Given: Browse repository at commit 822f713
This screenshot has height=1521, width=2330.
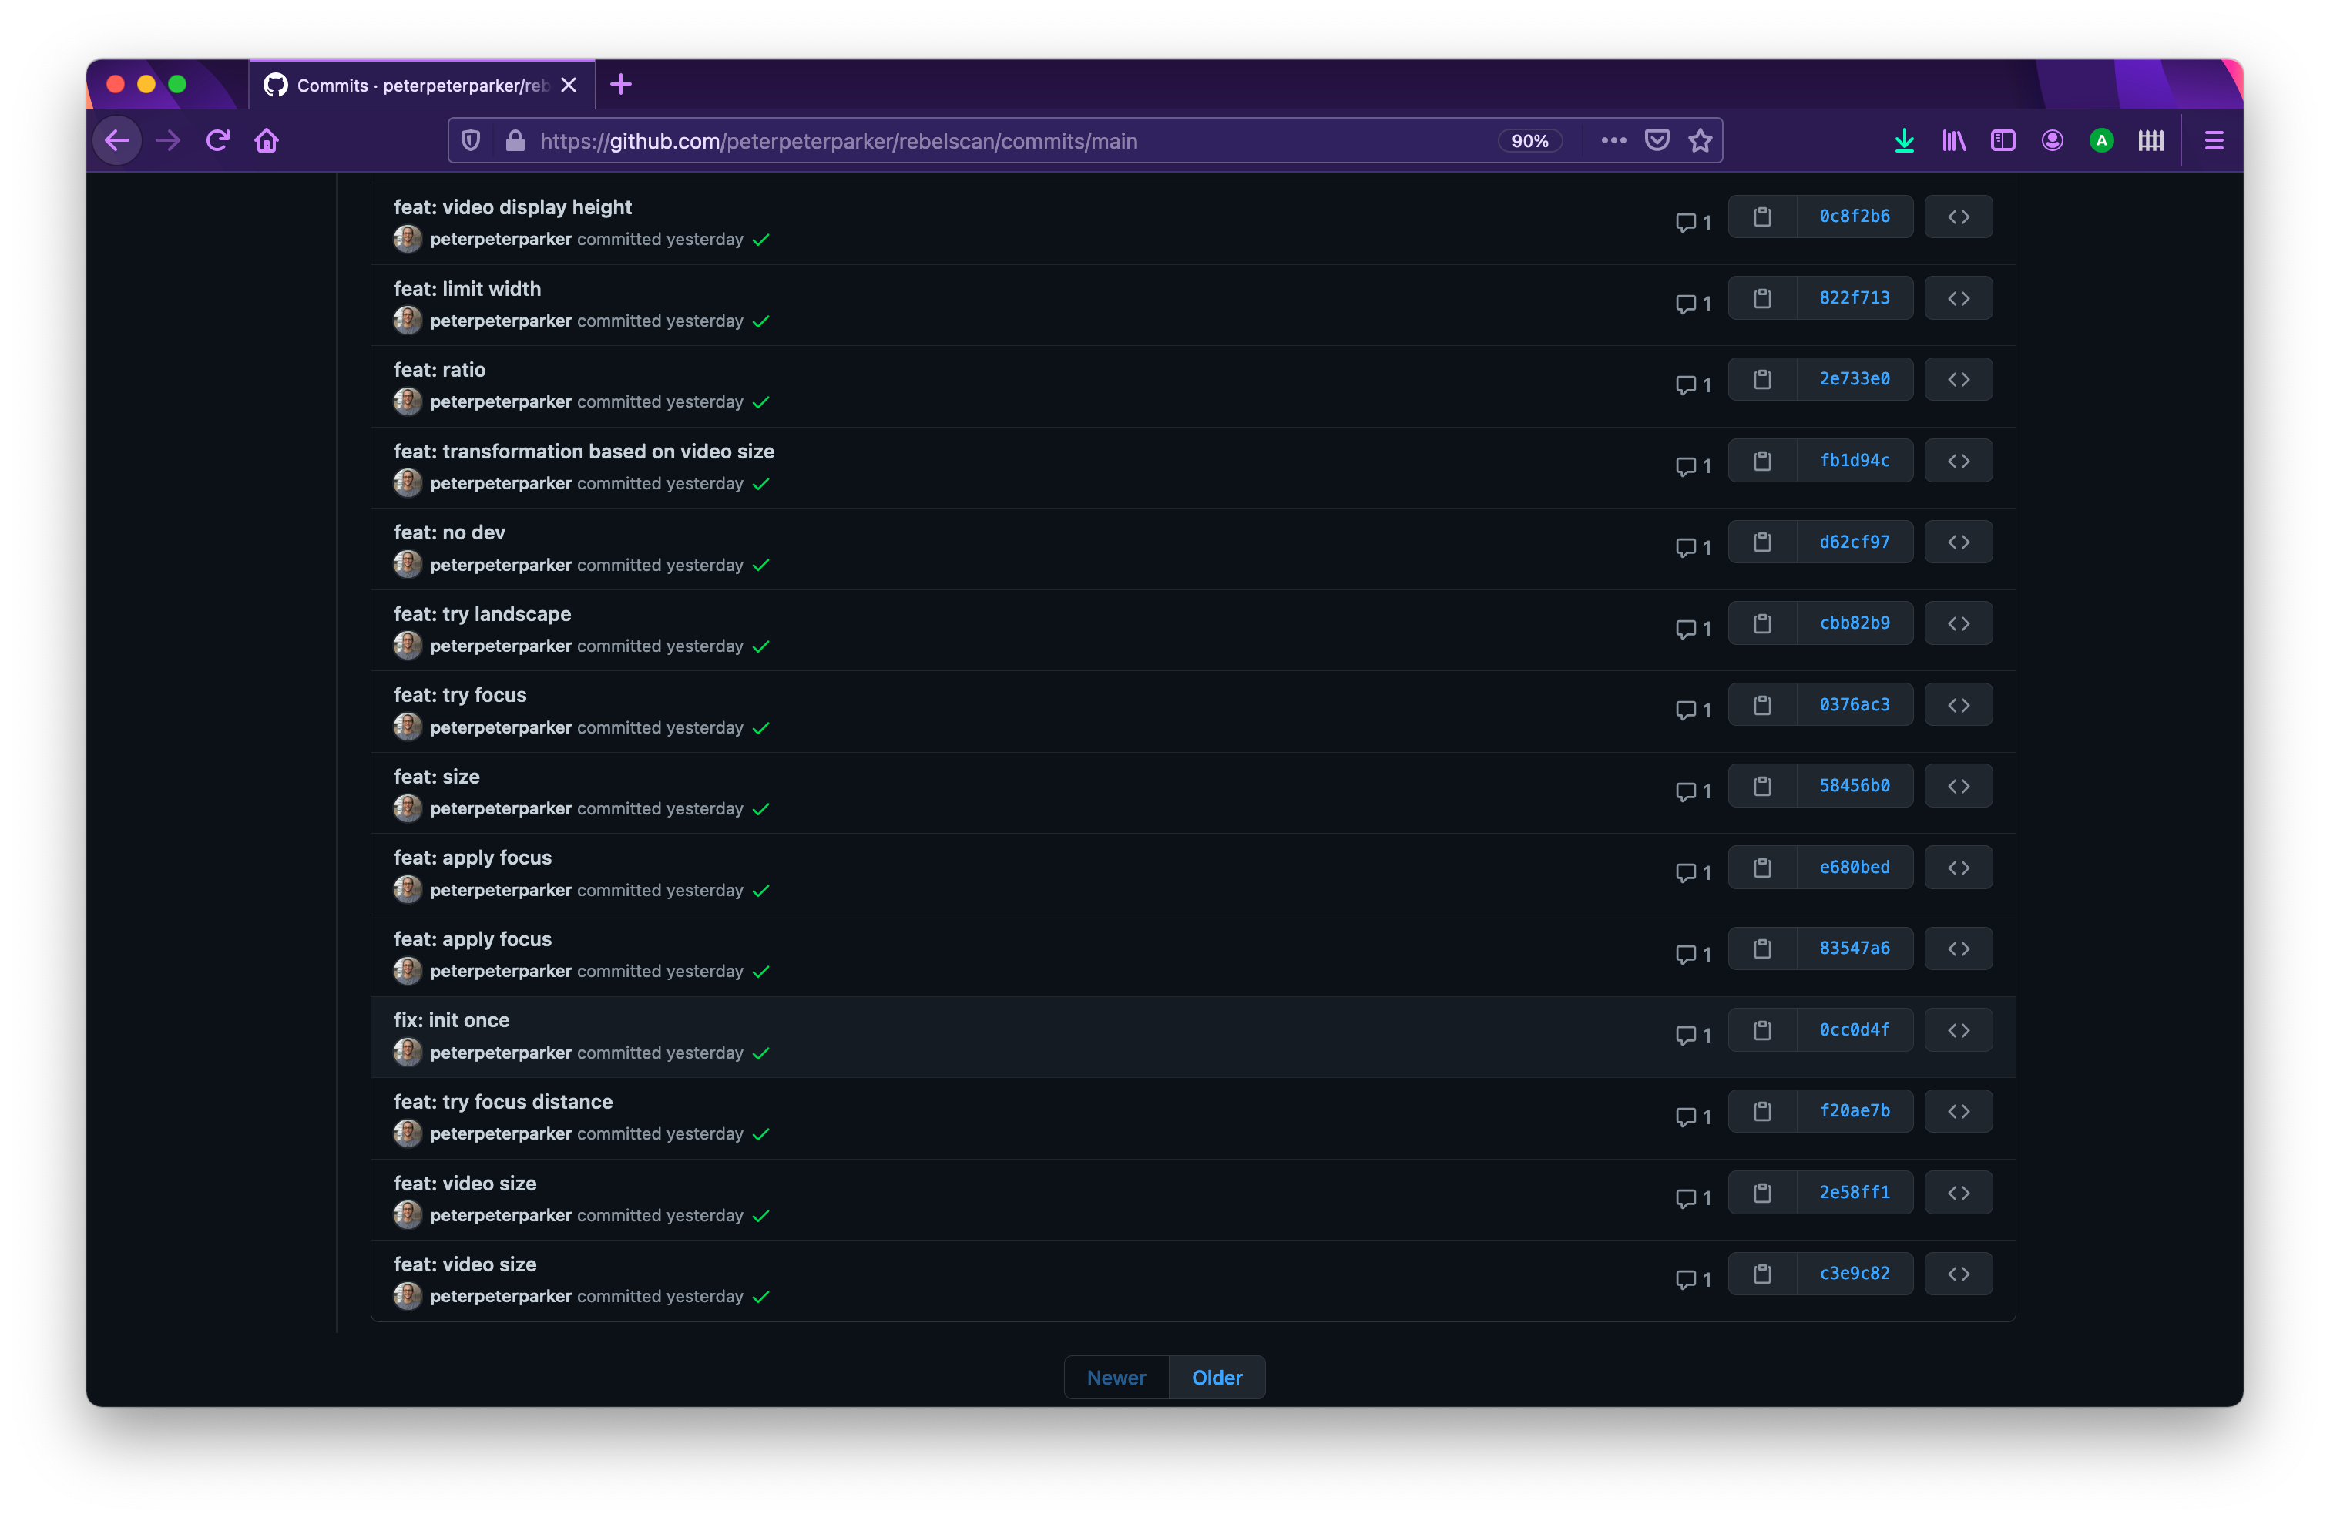Looking at the screenshot, I should (1958, 298).
